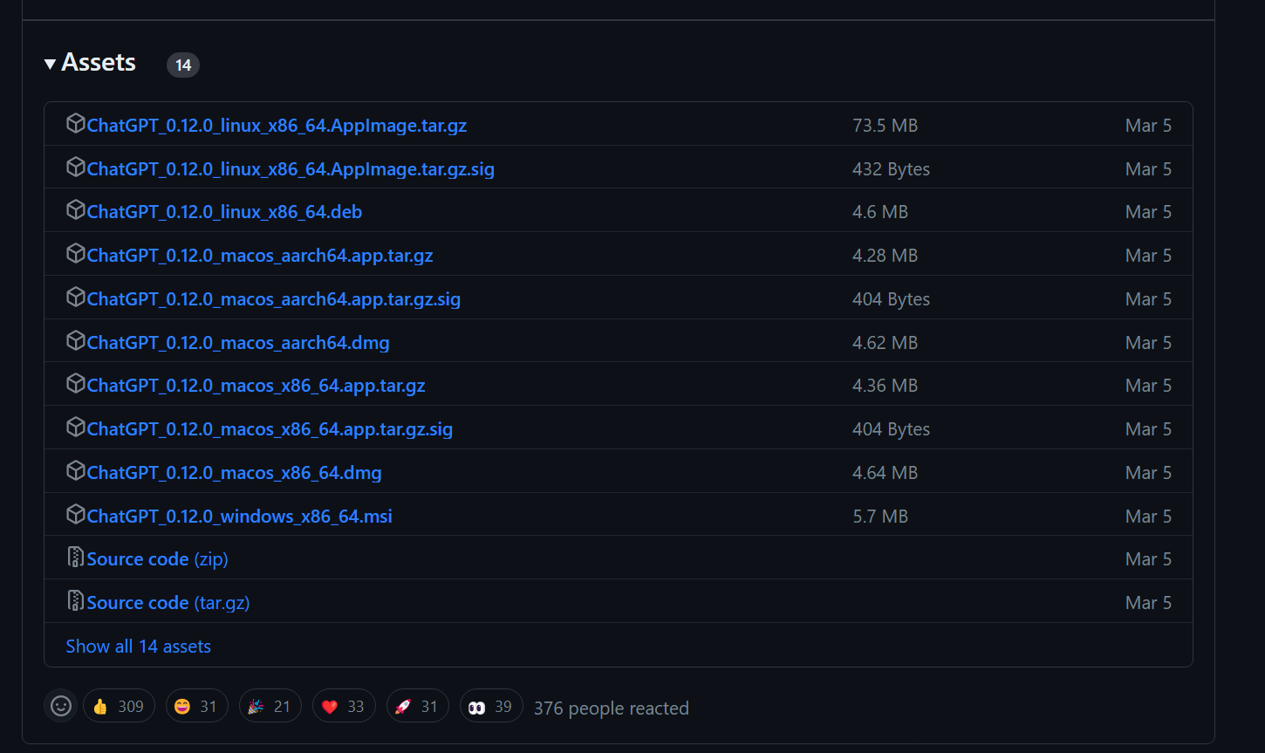Viewport: 1265px width, 753px height.
Task: Click package icon beside macos_x86_64.app.tar.gz
Action: 76,383
